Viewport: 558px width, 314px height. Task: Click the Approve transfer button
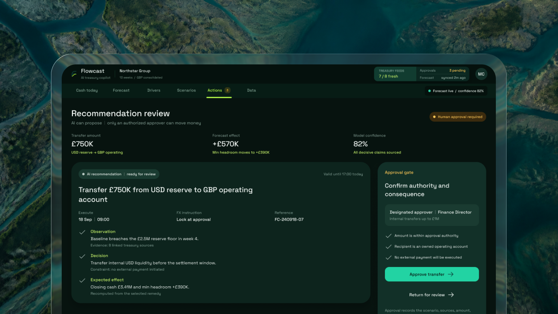point(432,274)
